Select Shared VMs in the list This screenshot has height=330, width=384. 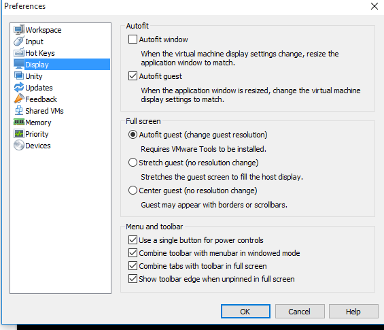tap(44, 111)
